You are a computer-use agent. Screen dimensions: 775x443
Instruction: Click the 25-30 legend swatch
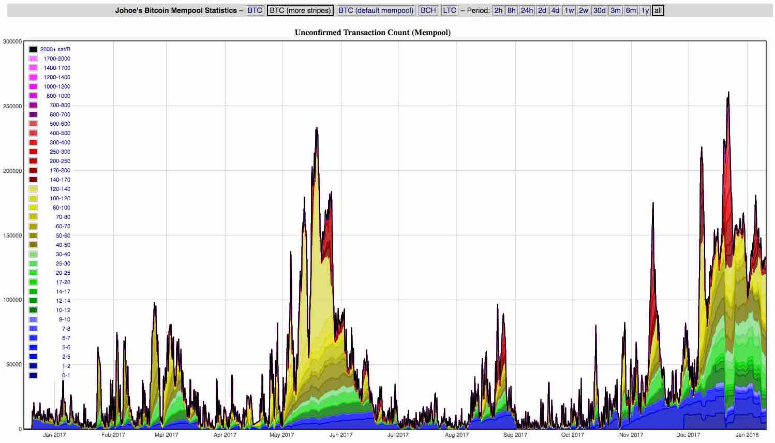(x=33, y=263)
